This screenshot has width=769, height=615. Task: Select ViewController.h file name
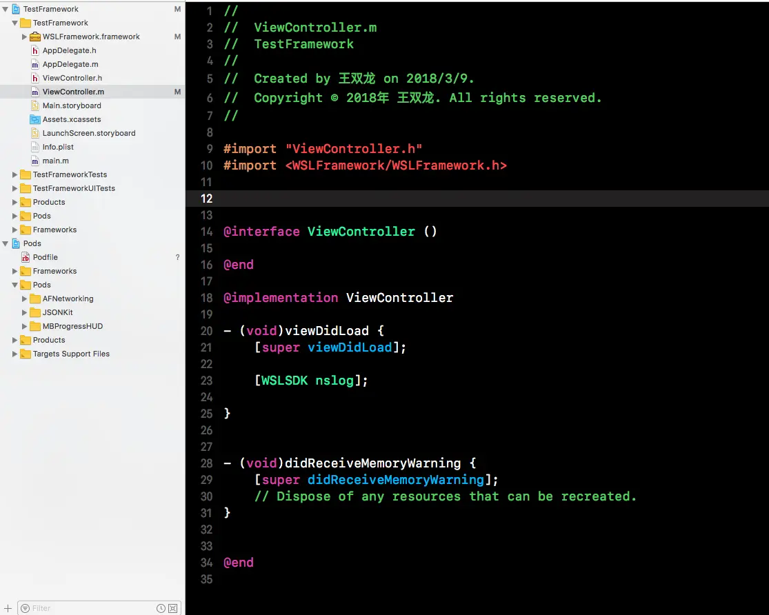(x=72, y=78)
